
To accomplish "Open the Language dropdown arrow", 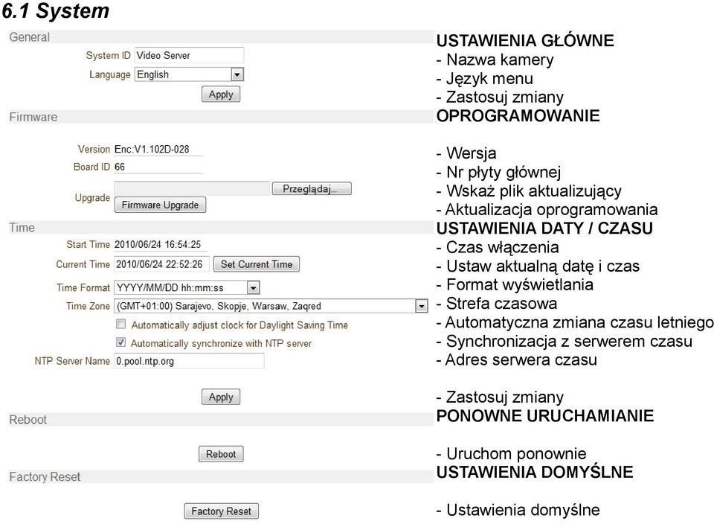I will click(237, 74).
